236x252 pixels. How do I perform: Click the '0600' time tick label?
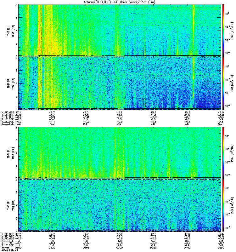(x=18, y=248)
